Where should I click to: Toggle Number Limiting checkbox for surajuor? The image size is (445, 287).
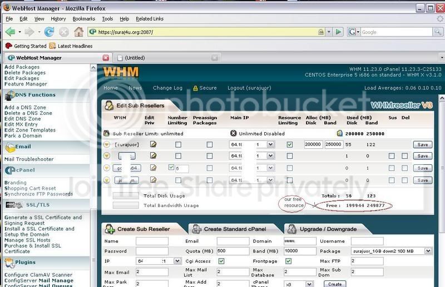click(178, 145)
